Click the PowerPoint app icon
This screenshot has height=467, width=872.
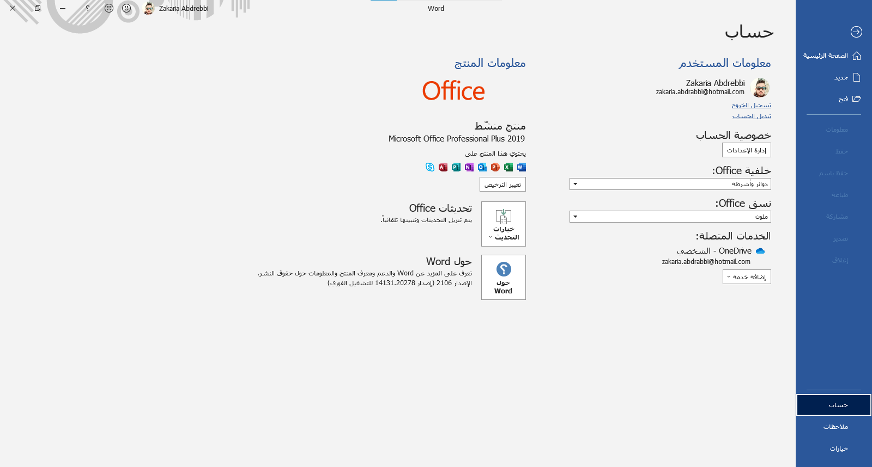tap(495, 167)
